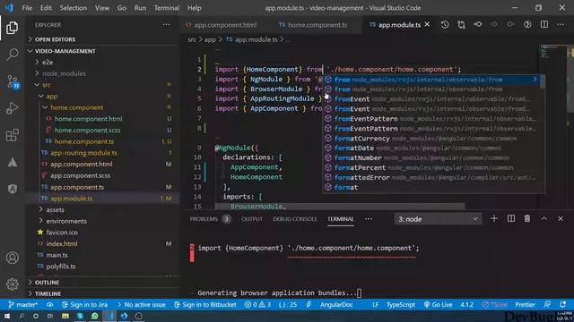Click Sign in to Jira
The image size is (574, 322).
tap(85, 304)
